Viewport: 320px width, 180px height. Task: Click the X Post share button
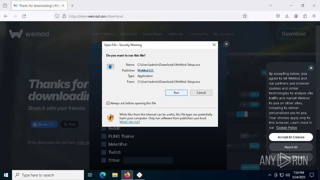69,124
